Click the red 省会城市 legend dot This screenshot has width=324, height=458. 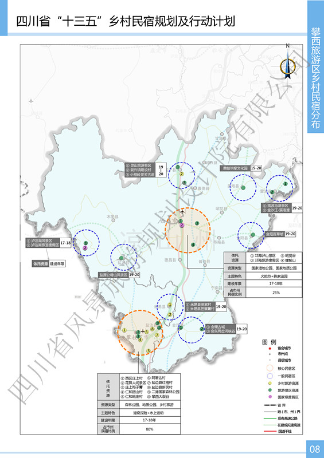(270, 348)
